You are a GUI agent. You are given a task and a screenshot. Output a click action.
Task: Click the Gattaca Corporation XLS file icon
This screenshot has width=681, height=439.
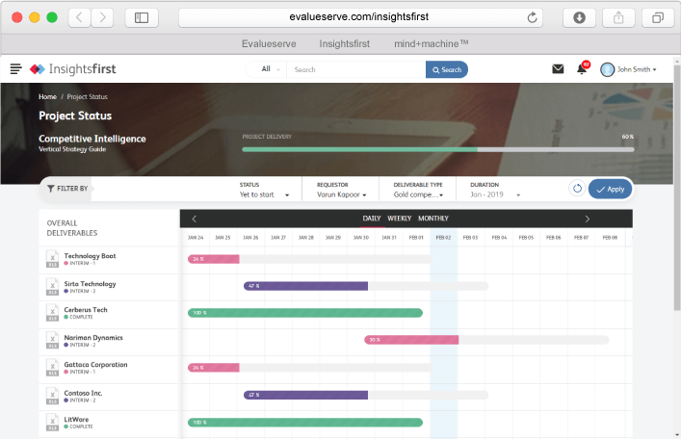[x=53, y=368]
